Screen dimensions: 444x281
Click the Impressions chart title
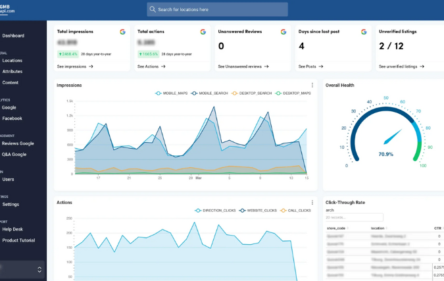point(69,86)
